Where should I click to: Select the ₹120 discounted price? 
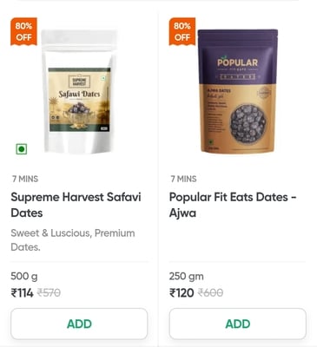(182, 293)
